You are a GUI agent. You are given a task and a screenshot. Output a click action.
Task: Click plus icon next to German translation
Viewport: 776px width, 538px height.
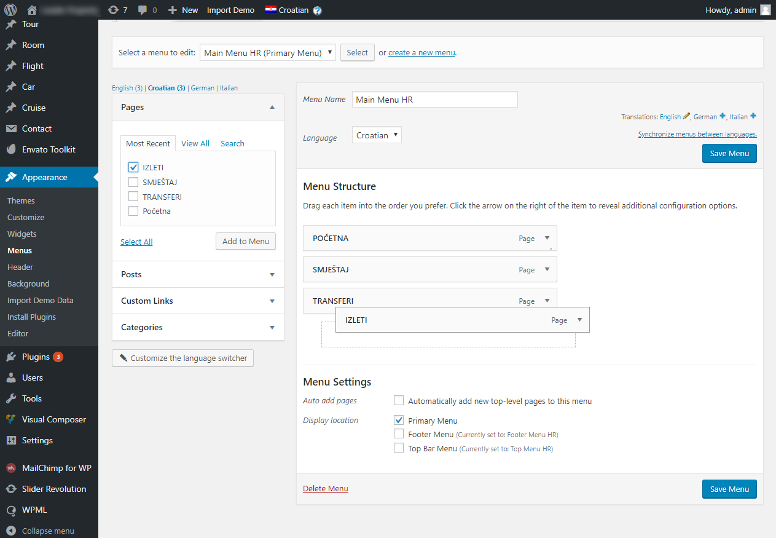[723, 116]
